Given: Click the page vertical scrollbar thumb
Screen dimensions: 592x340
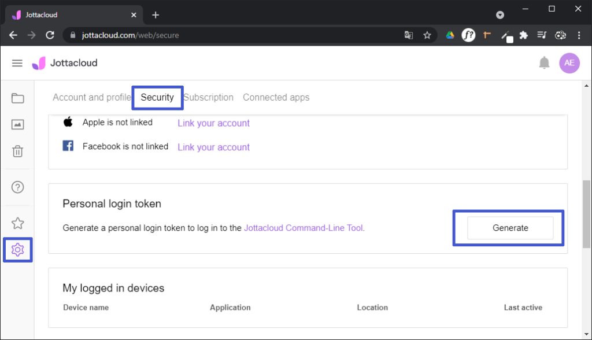Looking at the screenshot, I should [x=586, y=214].
